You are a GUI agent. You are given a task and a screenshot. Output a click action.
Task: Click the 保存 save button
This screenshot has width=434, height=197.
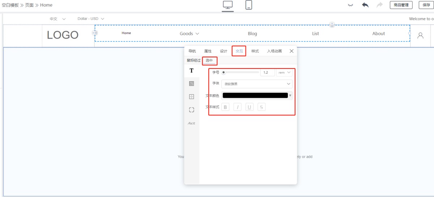(x=426, y=5)
